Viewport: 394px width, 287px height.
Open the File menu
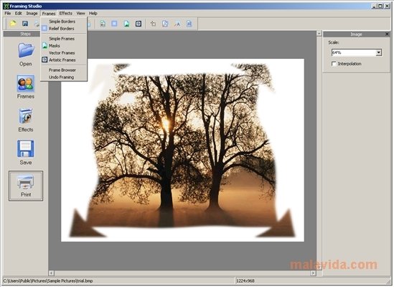point(8,13)
